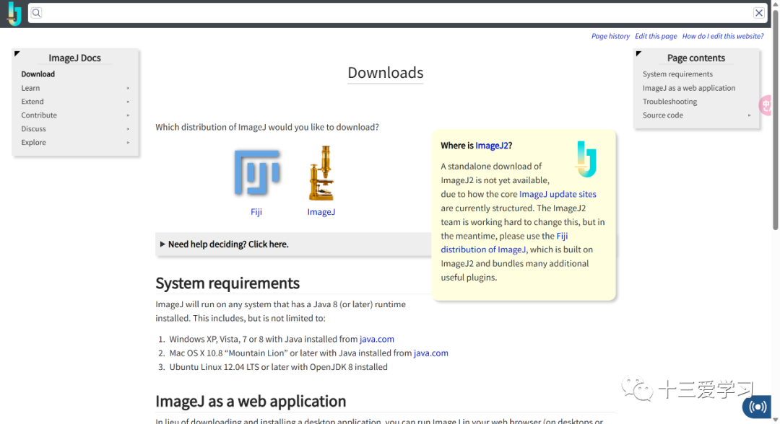Collapse the Page contents panel corner arrow
The height and width of the screenshot is (424, 780).
tap(638, 53)
